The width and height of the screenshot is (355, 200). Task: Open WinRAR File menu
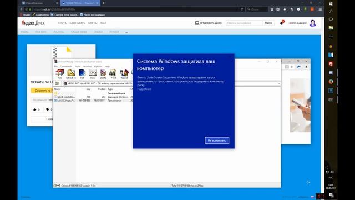(55, 66)
